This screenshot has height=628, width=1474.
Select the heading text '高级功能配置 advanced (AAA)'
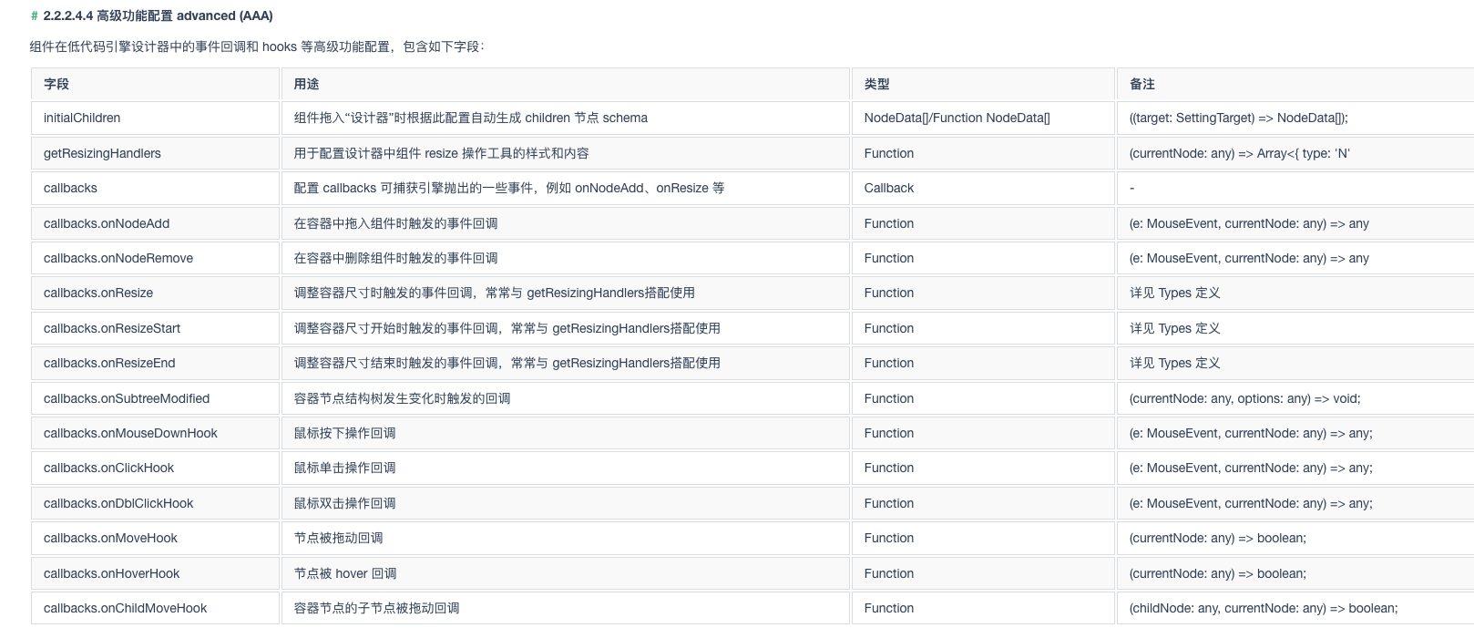click(184, 15)
